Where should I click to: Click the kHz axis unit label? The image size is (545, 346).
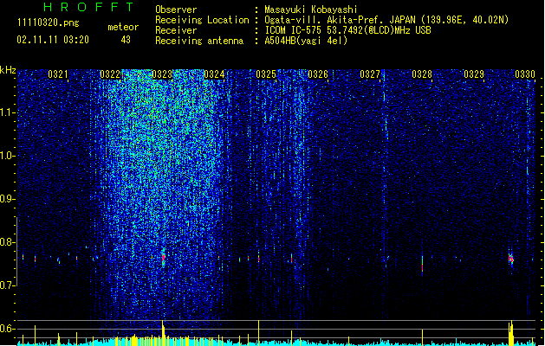click(8, 70)
